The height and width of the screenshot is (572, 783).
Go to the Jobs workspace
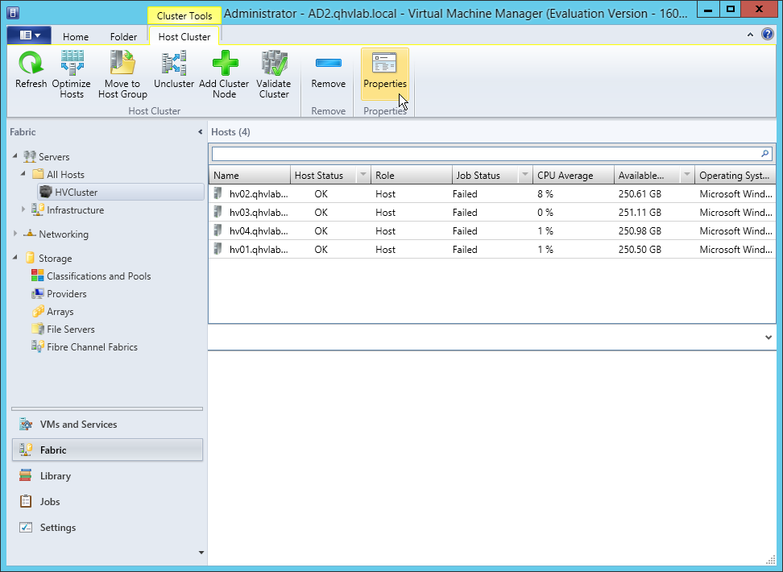50,502
